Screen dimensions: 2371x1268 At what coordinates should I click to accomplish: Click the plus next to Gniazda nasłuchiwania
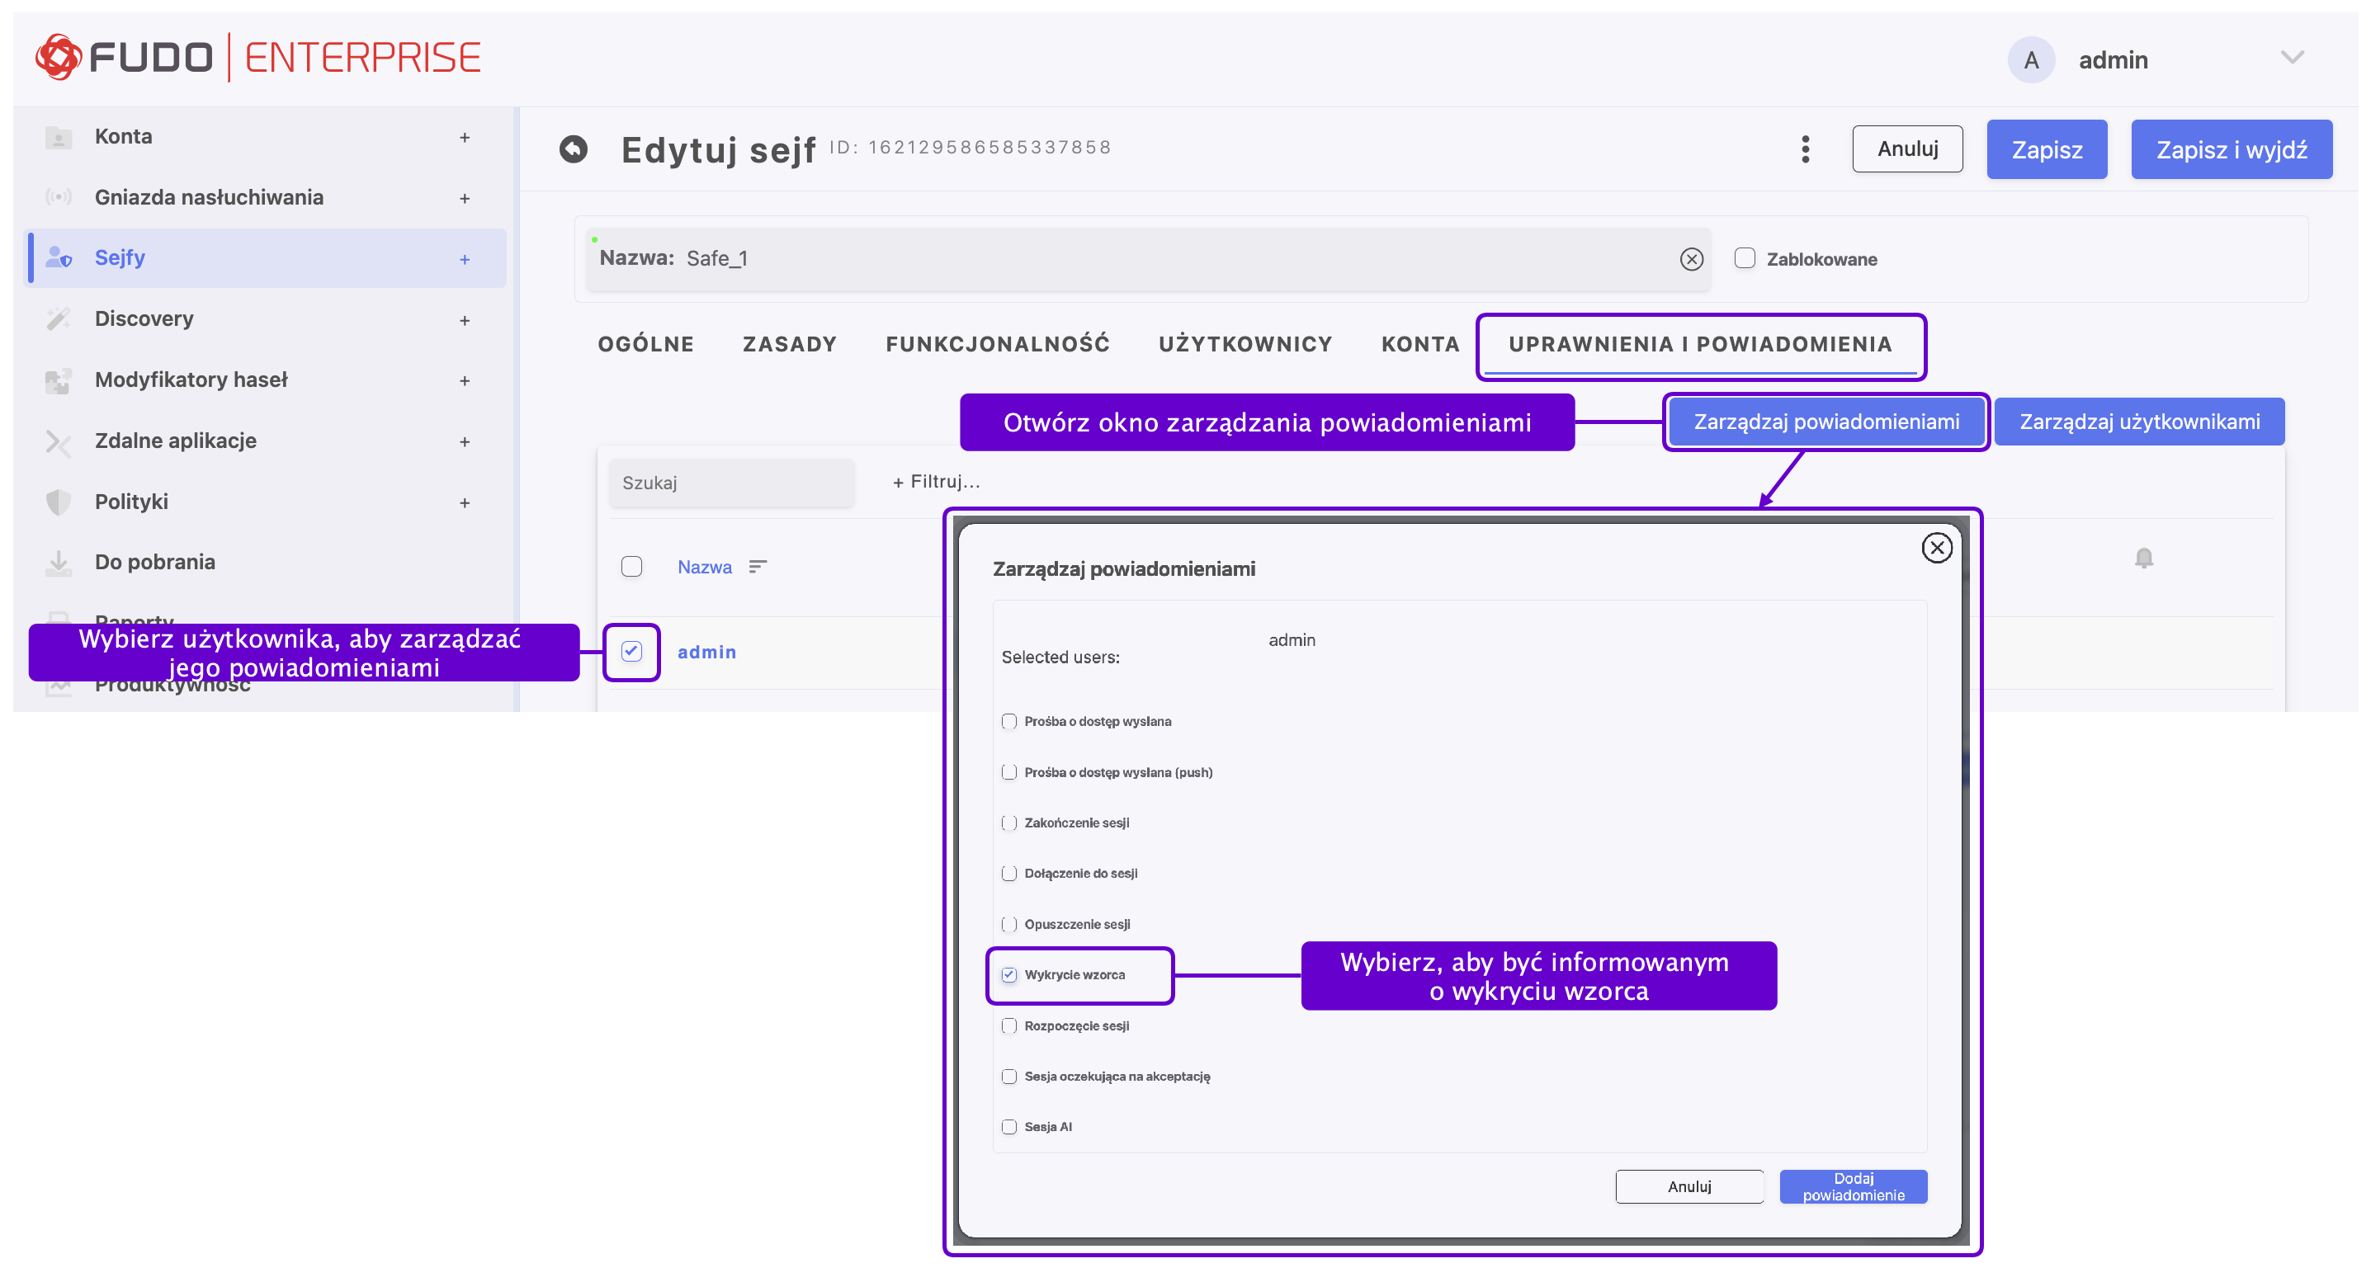(x=465, y=198)
